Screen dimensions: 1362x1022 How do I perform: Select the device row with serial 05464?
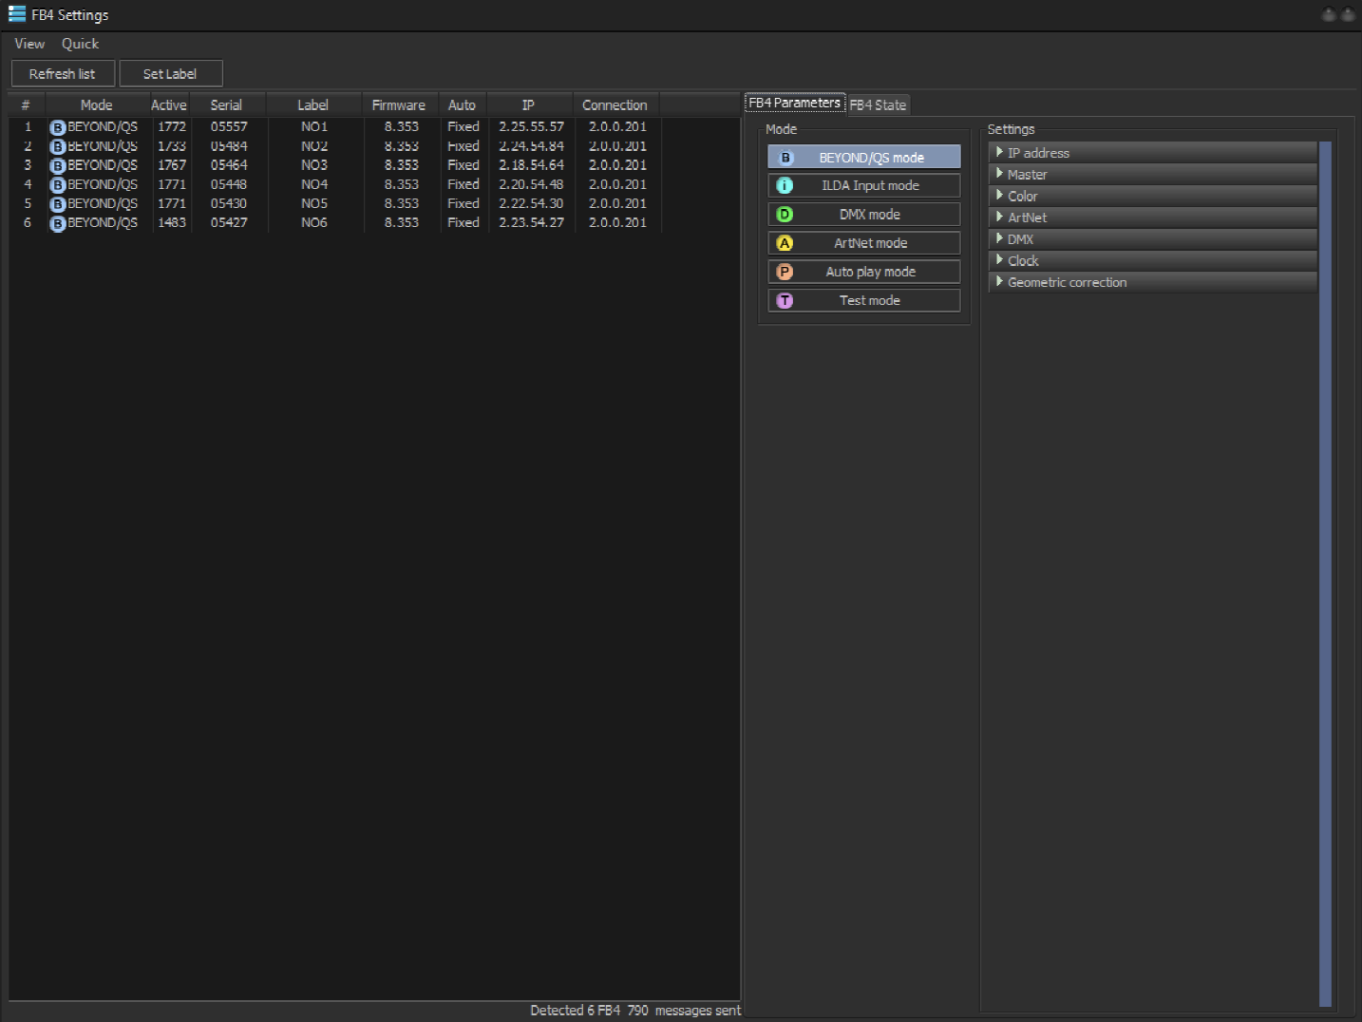click(x=229, y=165)
